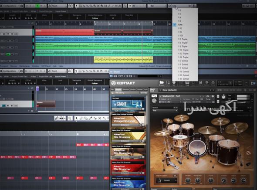Screen dimensions: 257x190
Task: Select the Mute X tool in lower project window toolbar
Action: [x=98, y=71]
